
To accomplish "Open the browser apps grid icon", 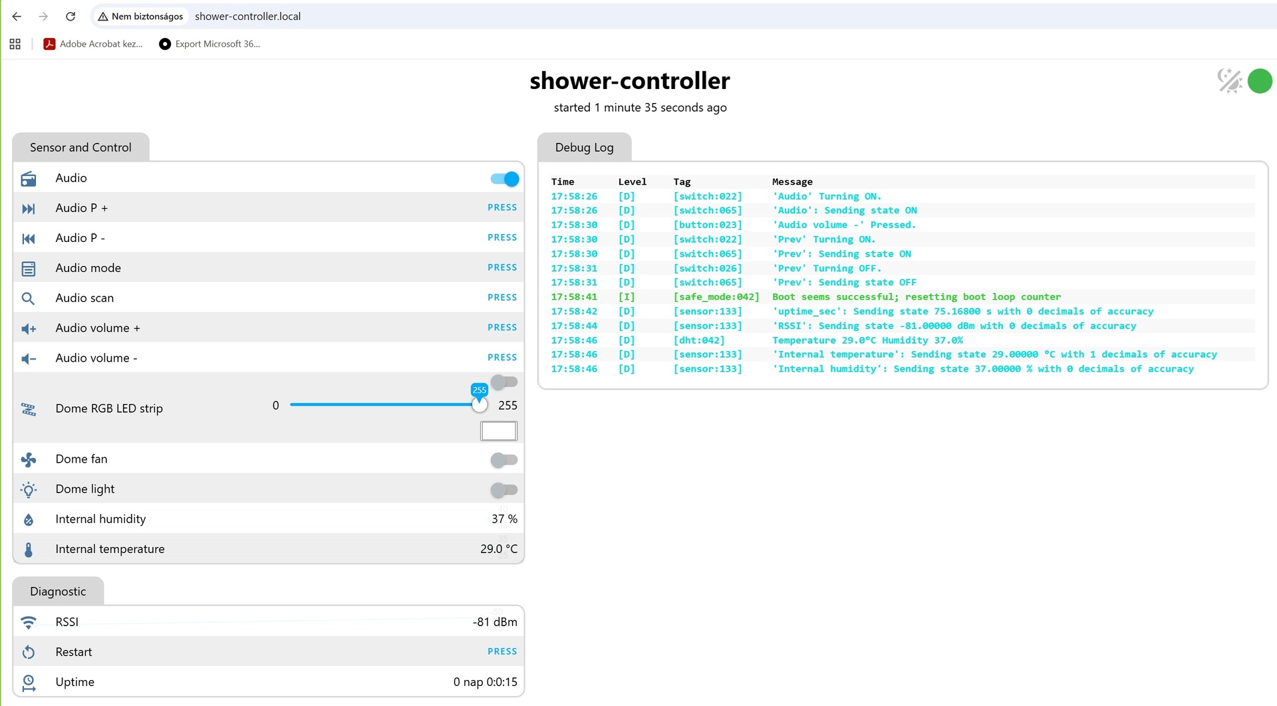I will 15,44.
